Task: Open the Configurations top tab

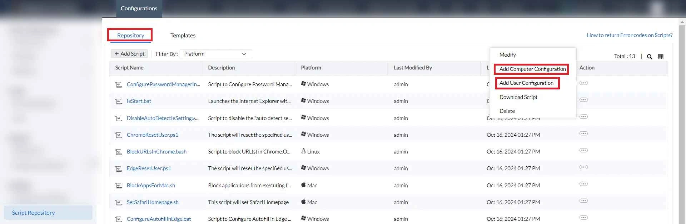Action: click(x=139, y=9)
